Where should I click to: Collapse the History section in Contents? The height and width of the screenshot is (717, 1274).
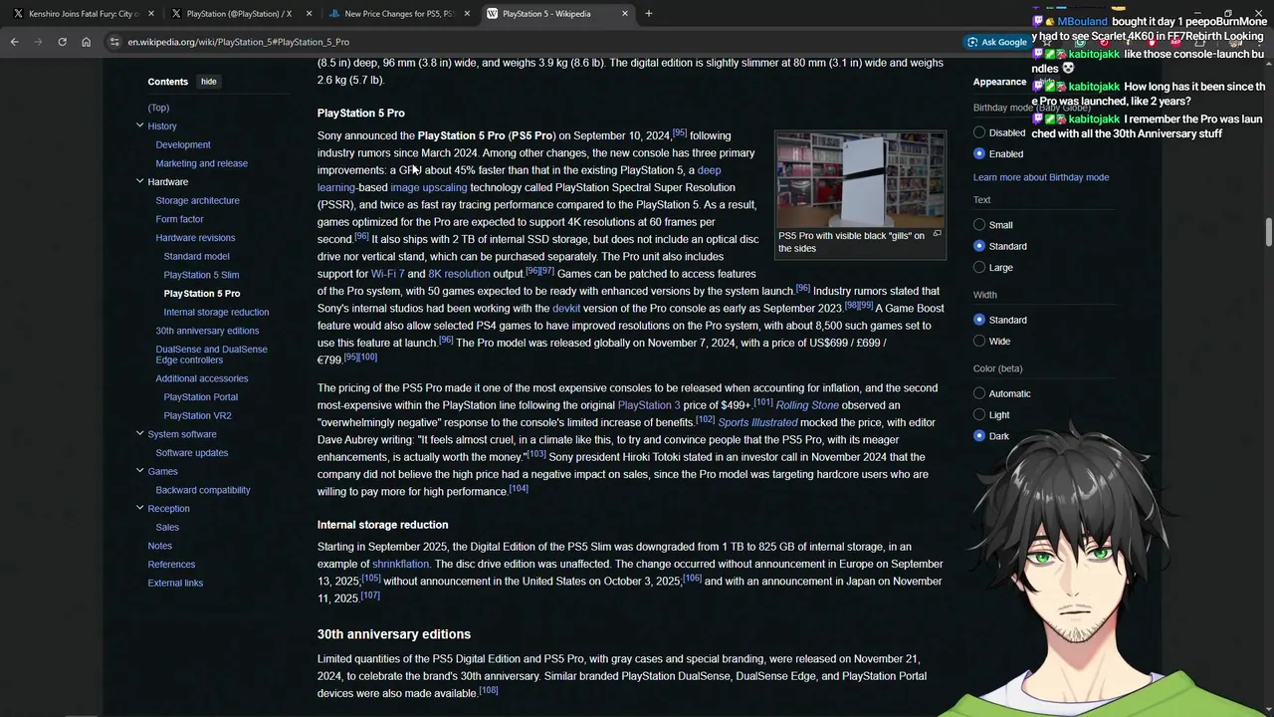click(x=139, y=125)
